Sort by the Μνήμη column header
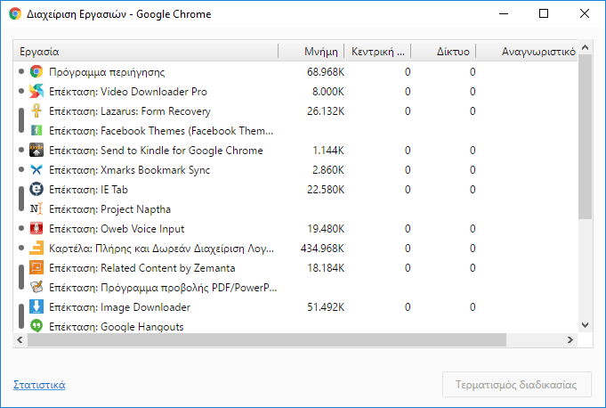The height and width of the screenshot is (408, 606). coord(311,51)
